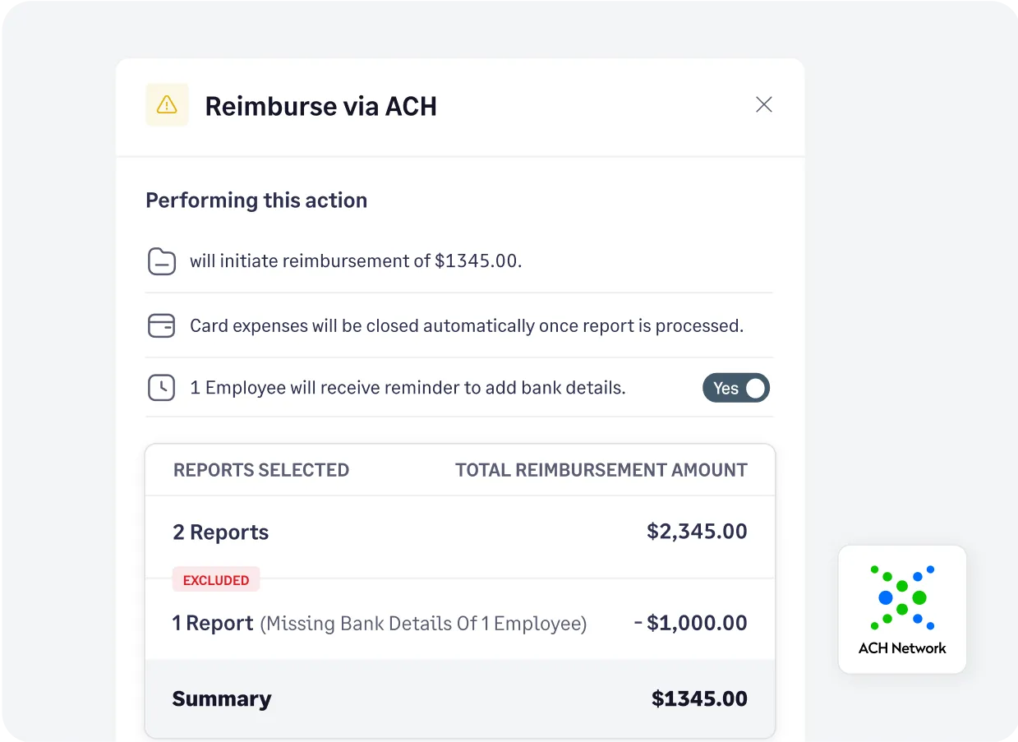Click the Reimburse via ACH title
This screenshot has width=1018, height=742.
320,106
